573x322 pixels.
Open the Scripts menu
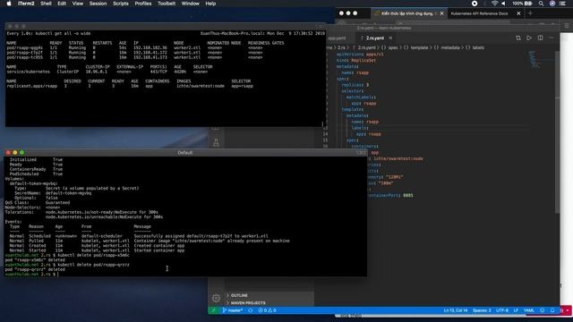(121, 4)
